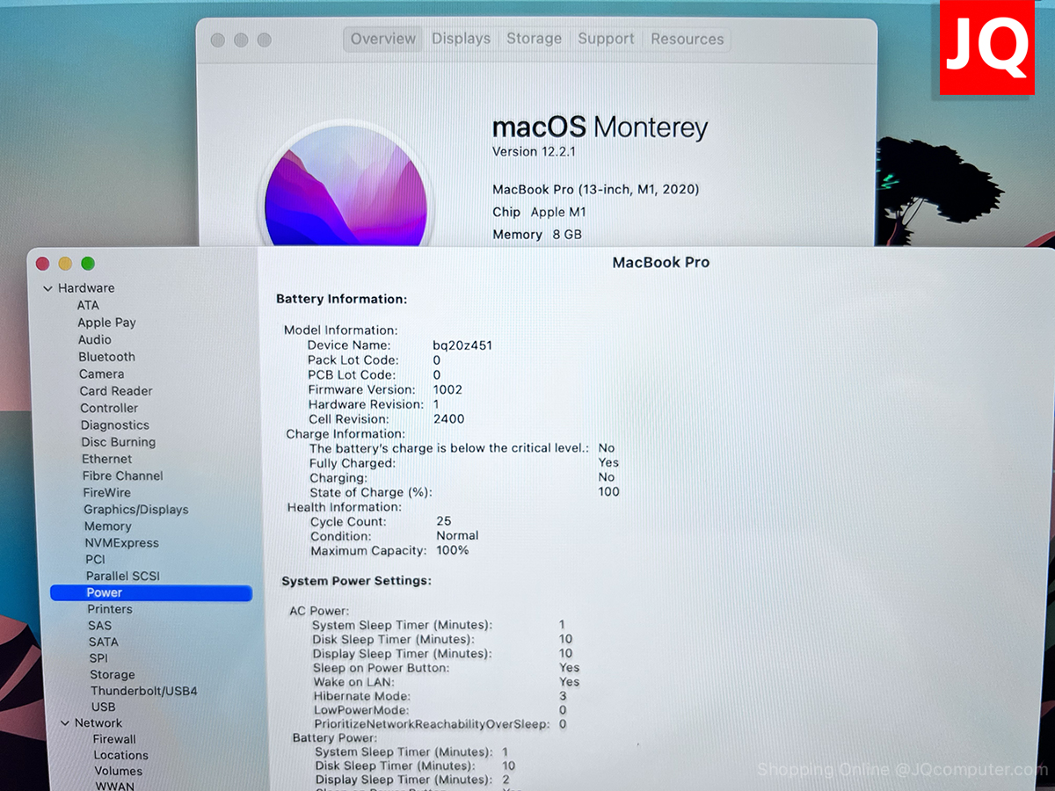Select USB in the sidebar
This screenshot has width=1055, height=791.
coord(103,708)
